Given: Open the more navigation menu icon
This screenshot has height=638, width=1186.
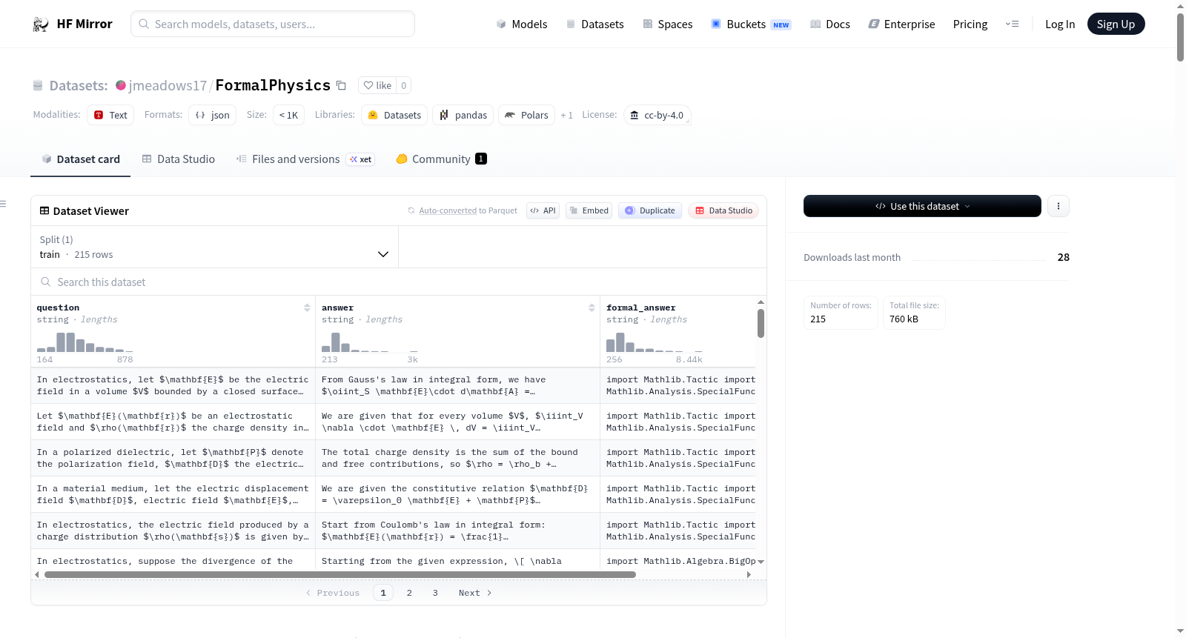Looking at the screenshot, I should (1012, 24).
